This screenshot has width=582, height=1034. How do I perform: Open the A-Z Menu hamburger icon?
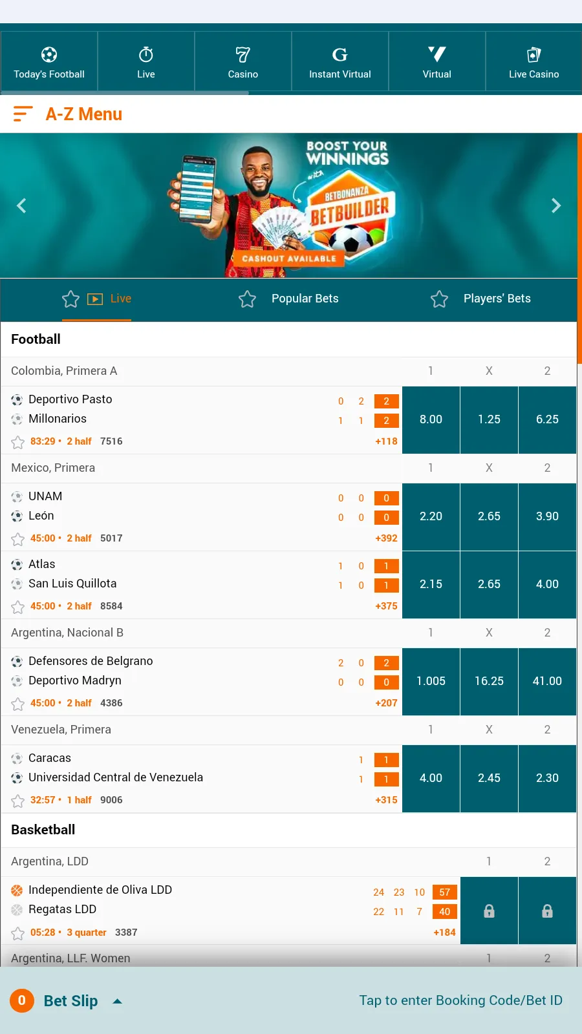23,114
